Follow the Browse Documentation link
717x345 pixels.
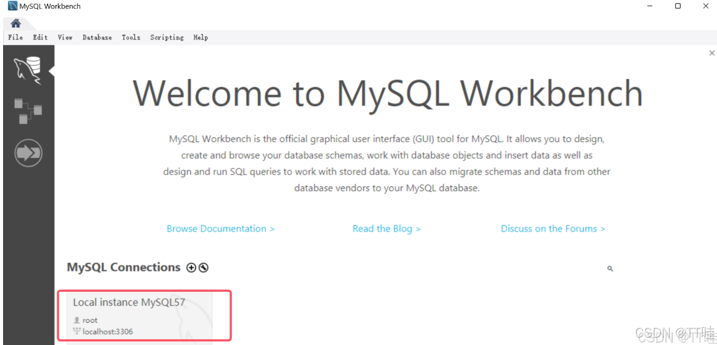tap(221, 228)
